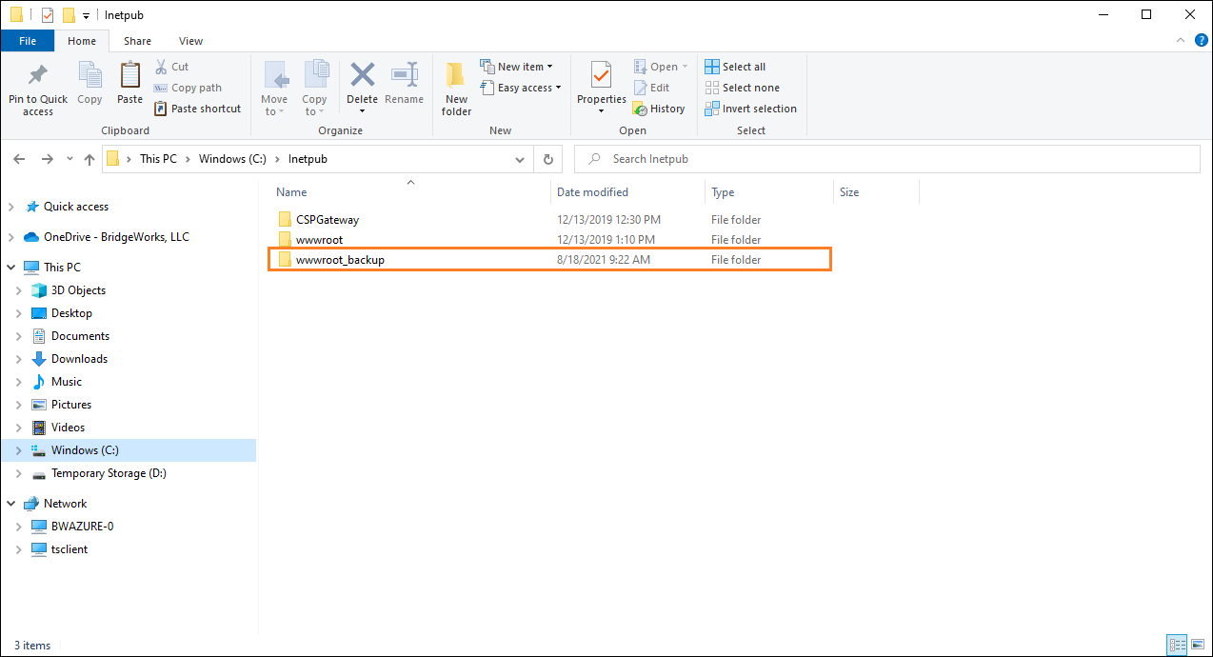Click This PC in address bar
The image size is (1213, 657).
coord(158,159)
